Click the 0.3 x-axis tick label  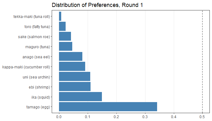[145, 117]
